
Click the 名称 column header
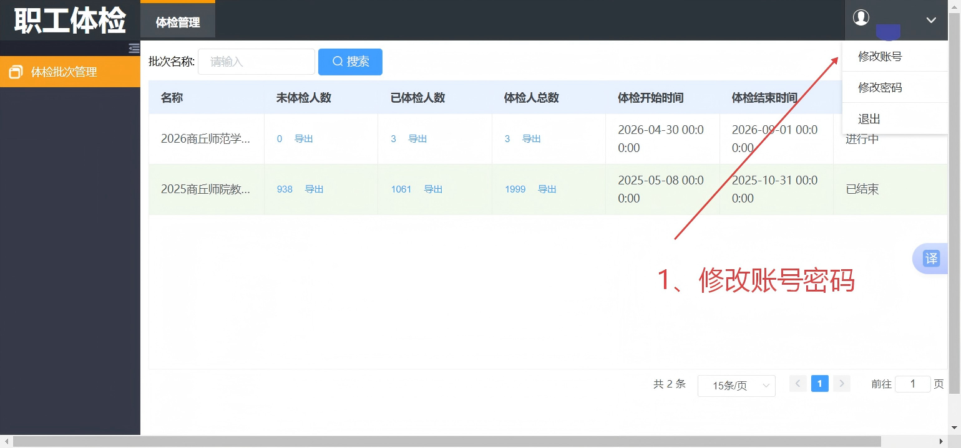click(172, 98)
